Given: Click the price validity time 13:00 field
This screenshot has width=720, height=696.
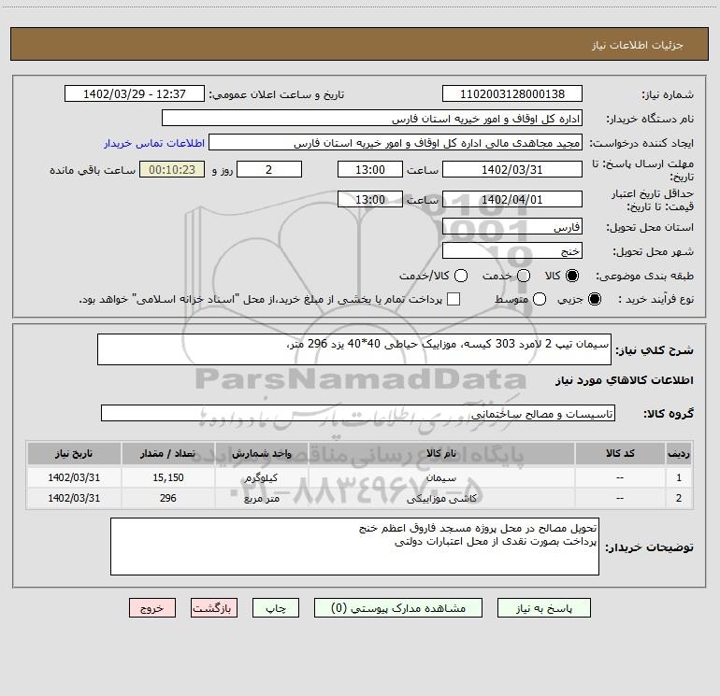Looking at the screenshot, I should click(370, 199).
